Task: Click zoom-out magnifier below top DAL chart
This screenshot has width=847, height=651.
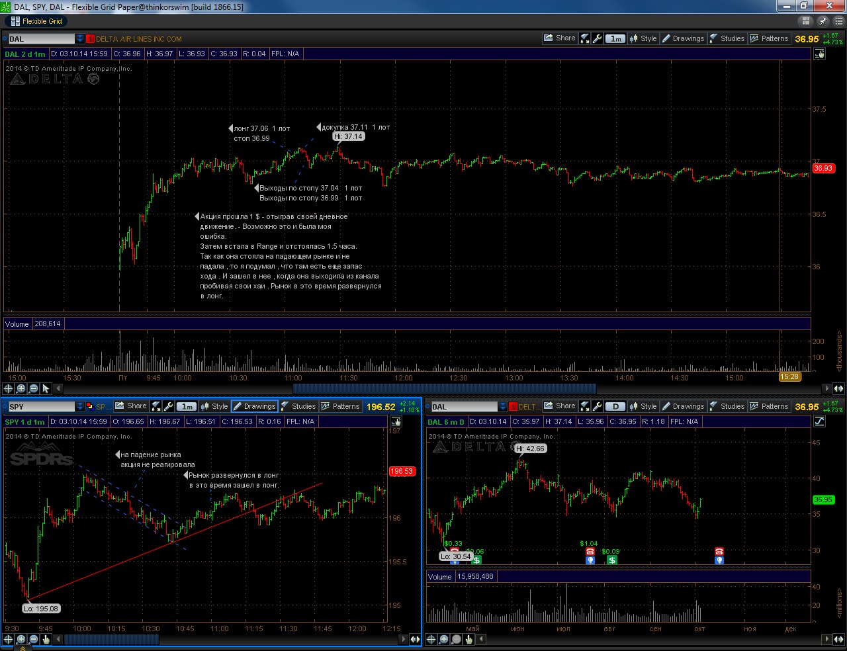Action: pos(33,389)
